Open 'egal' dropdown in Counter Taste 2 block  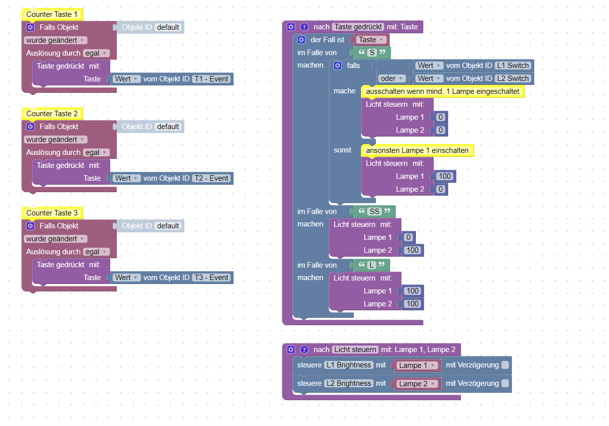96,152
